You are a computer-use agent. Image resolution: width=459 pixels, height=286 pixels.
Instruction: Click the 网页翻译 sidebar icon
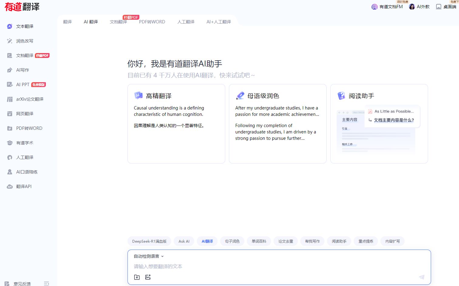click(10, 114)
